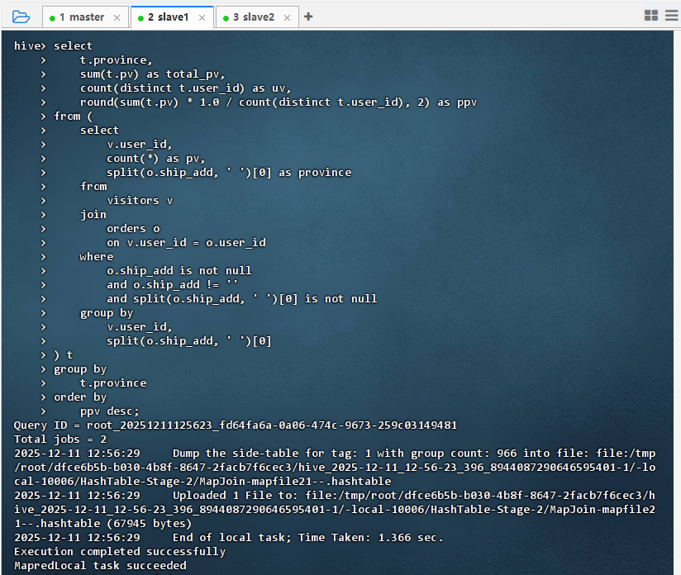Click the green status dot on slave1 tab
Viewport: 681px width, 575px height.
pos(140,18)
